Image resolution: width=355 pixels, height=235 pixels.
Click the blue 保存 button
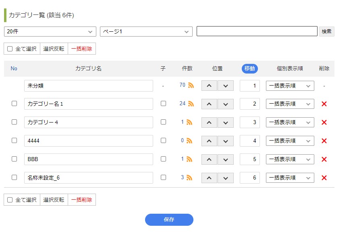click(x=169, y=220)
